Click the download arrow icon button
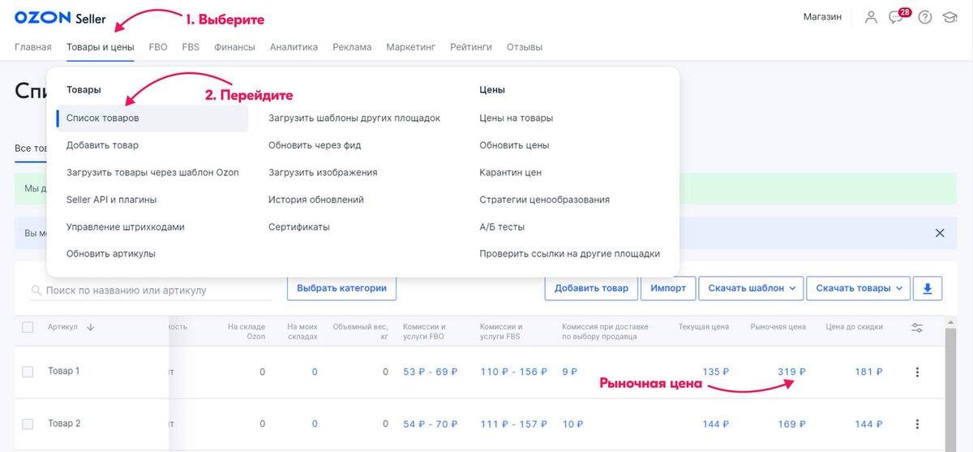Image resolution: width=973 pixels, height=452 pixels. coord(928,288)
